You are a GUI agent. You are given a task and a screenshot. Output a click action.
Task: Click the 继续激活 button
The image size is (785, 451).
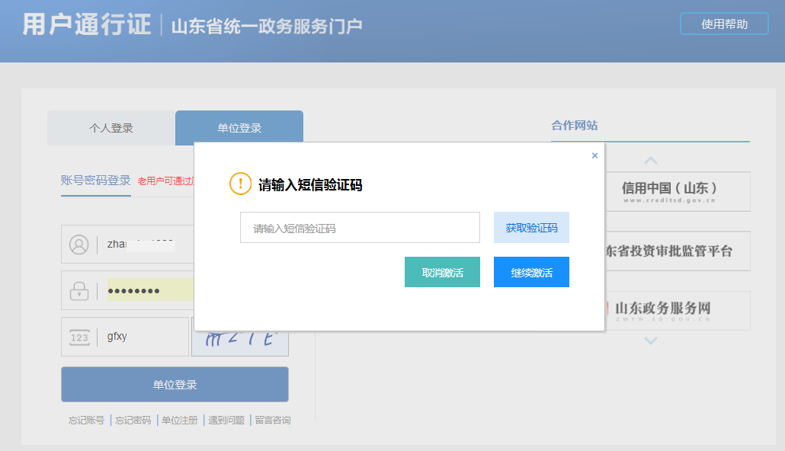pos(531,272)
